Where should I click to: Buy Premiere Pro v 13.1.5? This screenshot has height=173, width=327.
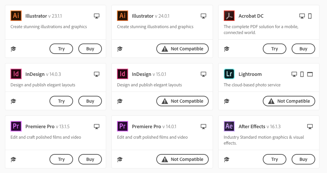click(x=90, y=159)
